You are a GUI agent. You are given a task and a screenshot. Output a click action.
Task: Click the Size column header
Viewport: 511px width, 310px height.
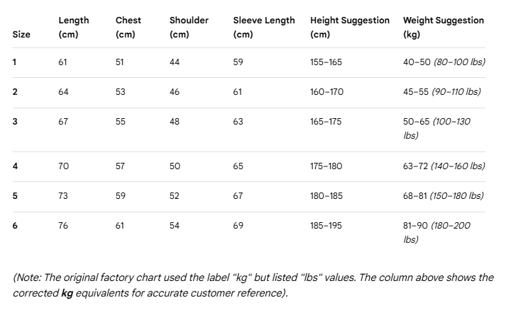(21, 35)
